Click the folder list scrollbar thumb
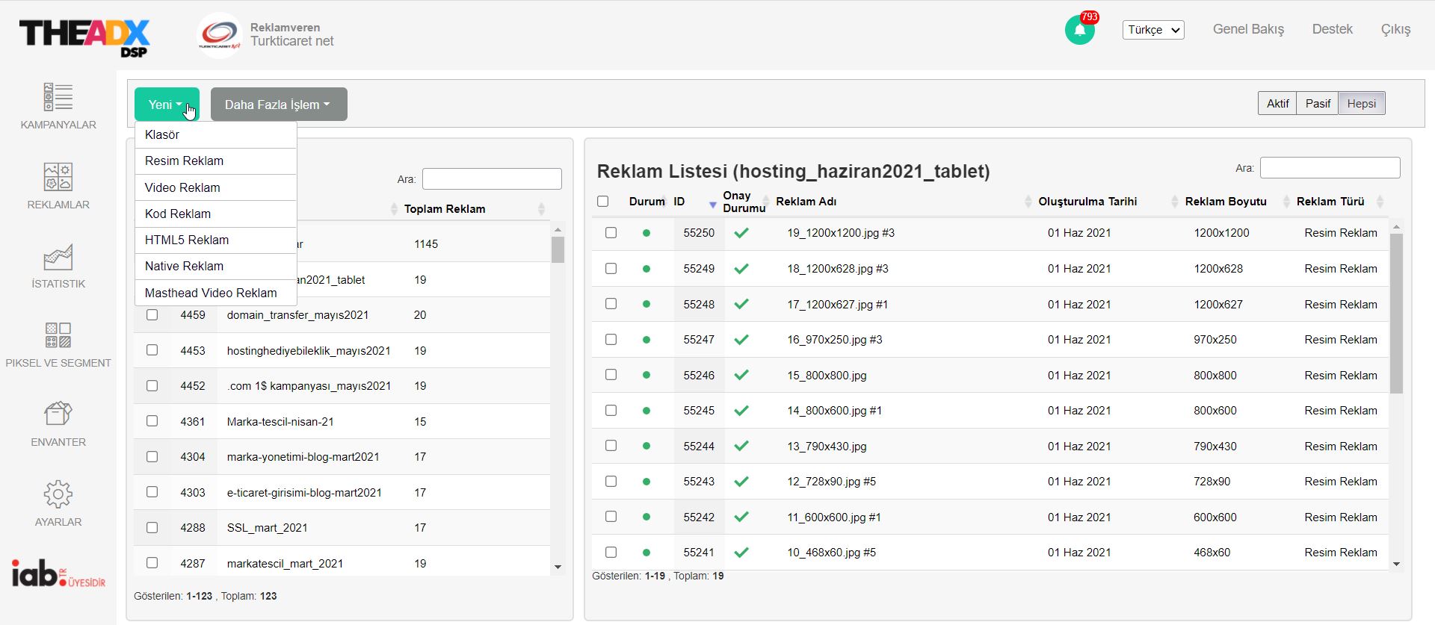 [x=558, y=249]
